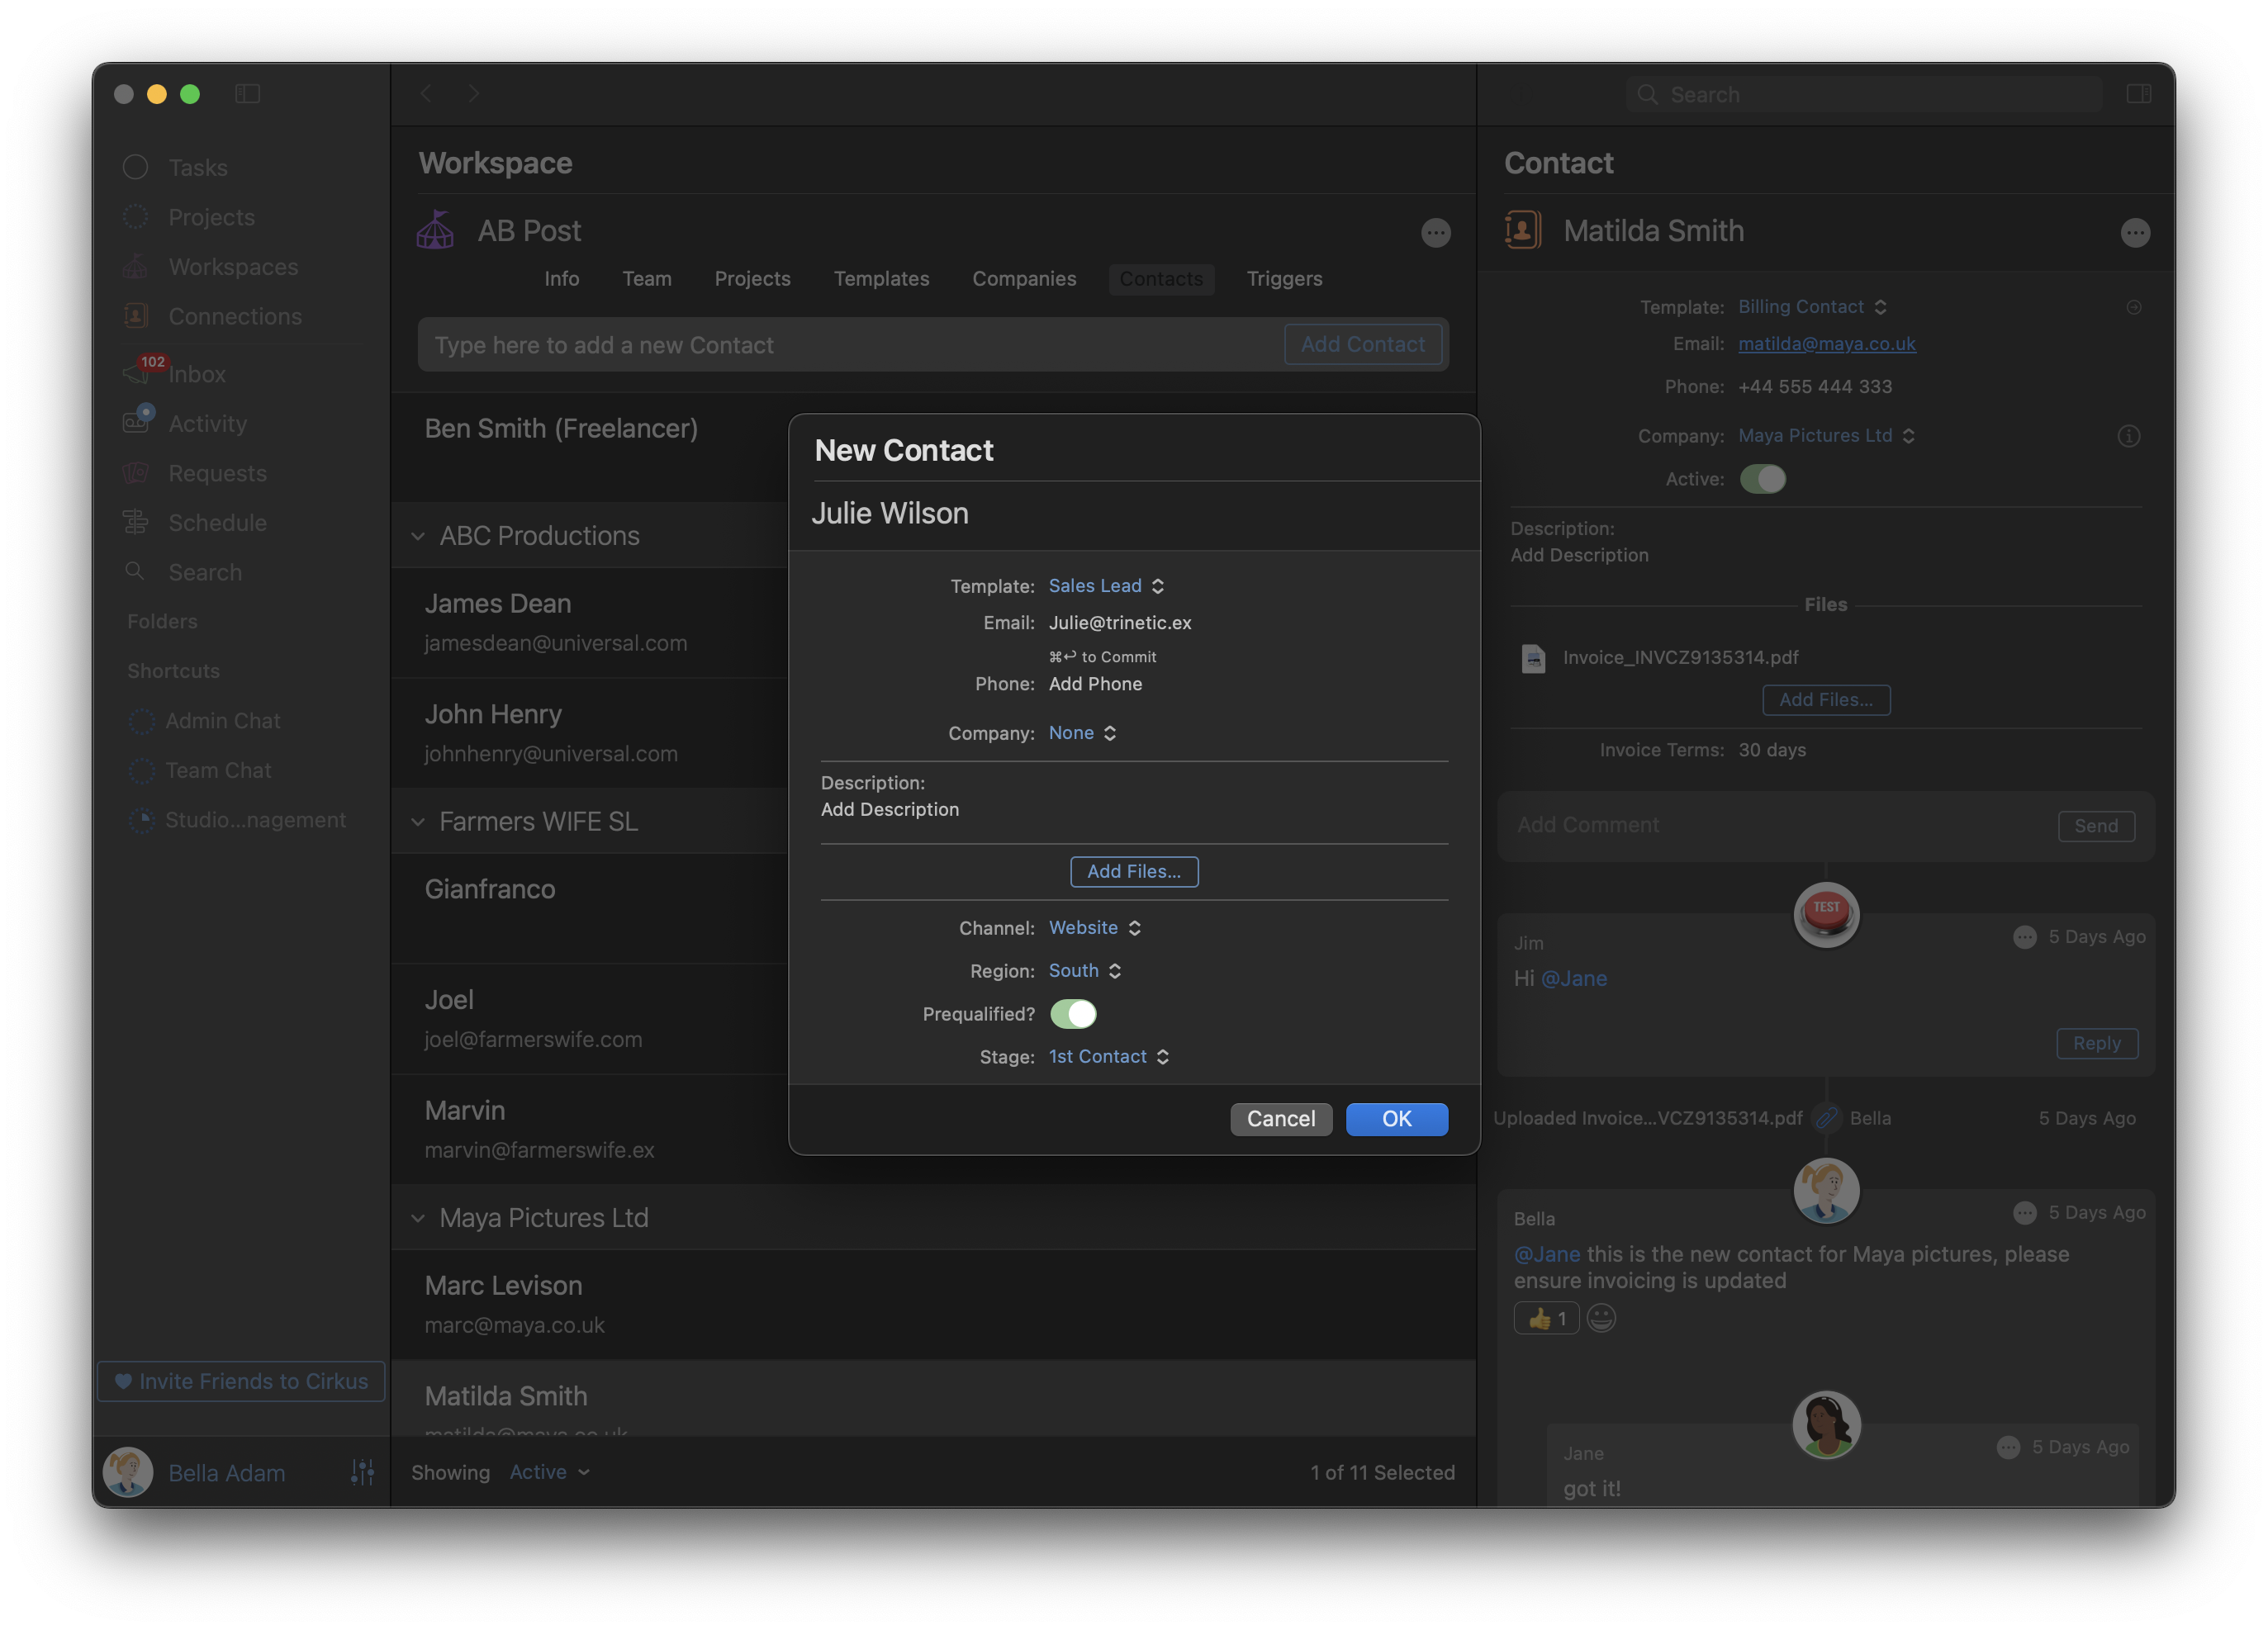Screen dimensions: 2268x1630
Task: Click the info icon beside Maya Pictures Ltd
Action: pos(2128,436)
